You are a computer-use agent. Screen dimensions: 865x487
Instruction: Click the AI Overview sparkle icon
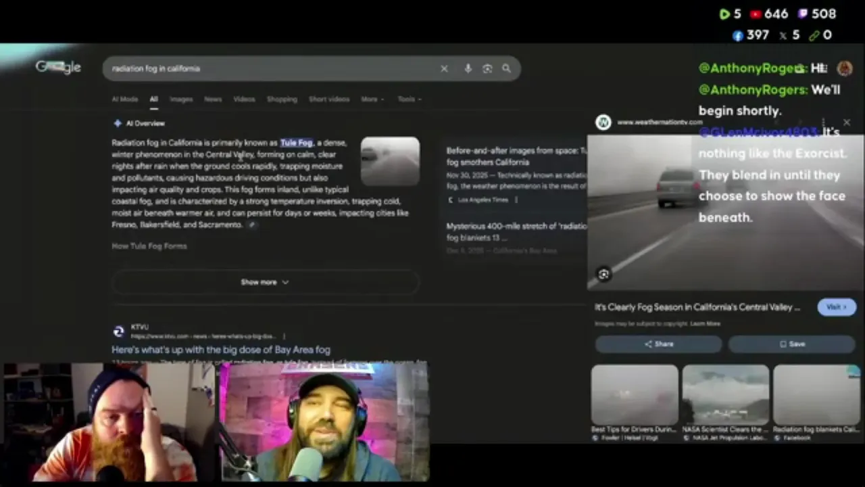[x=118, y=123]
